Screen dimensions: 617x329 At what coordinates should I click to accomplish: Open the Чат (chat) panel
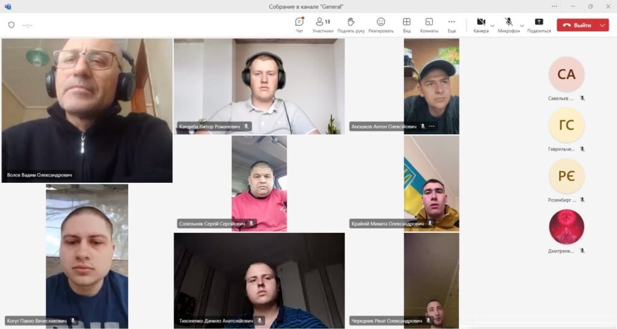click(299, 25)
